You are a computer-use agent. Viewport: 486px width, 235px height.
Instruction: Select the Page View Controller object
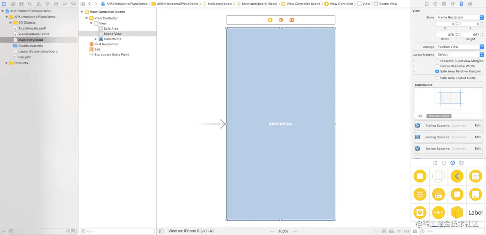point(475,194)
